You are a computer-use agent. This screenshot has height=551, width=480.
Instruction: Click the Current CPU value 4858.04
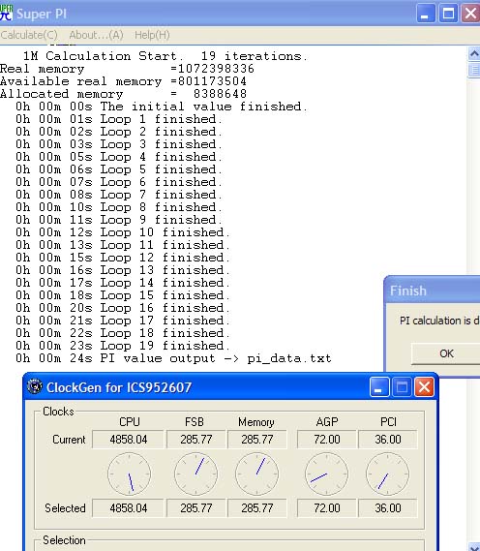(x=128, y=440)
